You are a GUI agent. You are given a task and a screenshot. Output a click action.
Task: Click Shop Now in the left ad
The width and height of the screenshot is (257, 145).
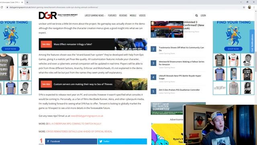coord(10,49)
